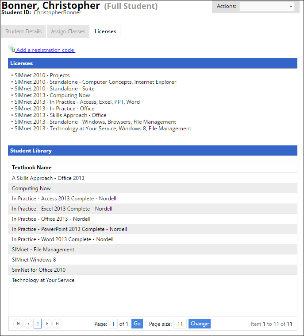Select the Computing Now textbook row

pos(153,188)
